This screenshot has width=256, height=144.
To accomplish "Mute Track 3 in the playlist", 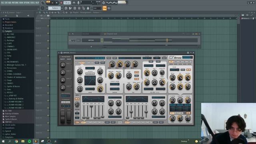I will 48,41.
